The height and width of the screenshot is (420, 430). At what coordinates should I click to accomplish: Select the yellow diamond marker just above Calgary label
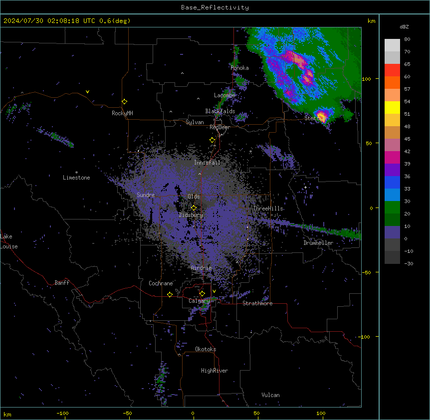pyautogui.click(x=202, y=294)
